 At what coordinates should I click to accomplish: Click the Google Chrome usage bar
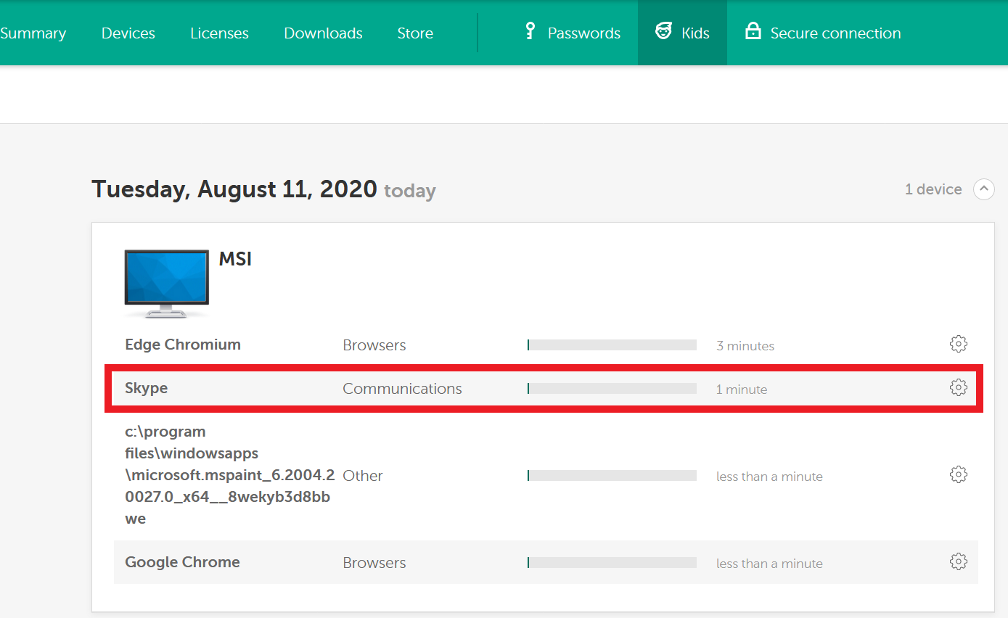coord(612,563)
